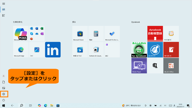Open the Documents sidebar icon

point(4,82)
